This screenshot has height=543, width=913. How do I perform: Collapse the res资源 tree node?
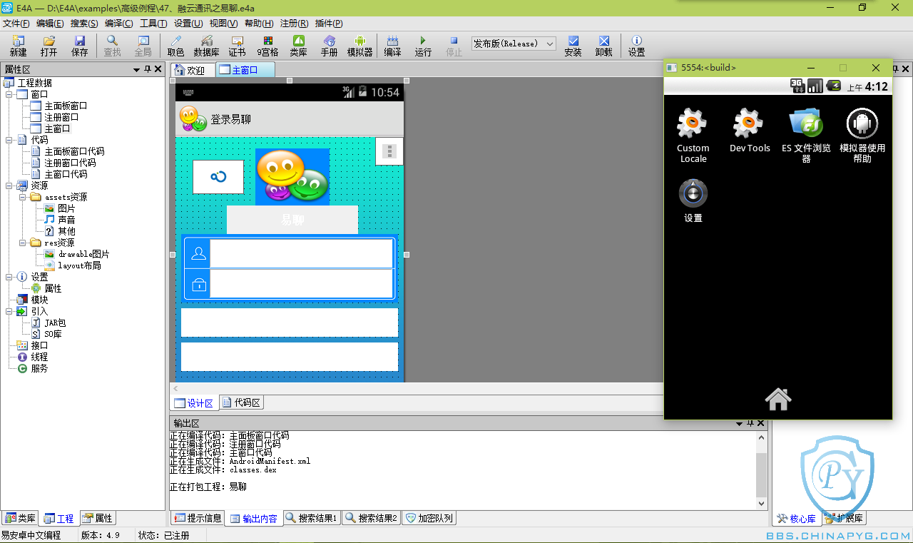[22, 243]
